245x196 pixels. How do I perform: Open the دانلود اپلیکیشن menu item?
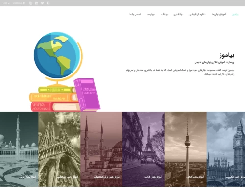[x=197, y=14]
